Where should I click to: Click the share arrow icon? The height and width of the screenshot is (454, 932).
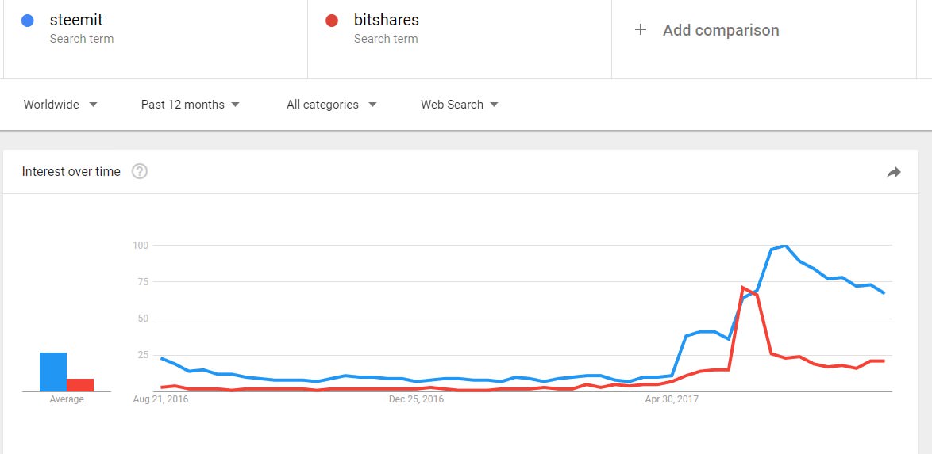893,172
